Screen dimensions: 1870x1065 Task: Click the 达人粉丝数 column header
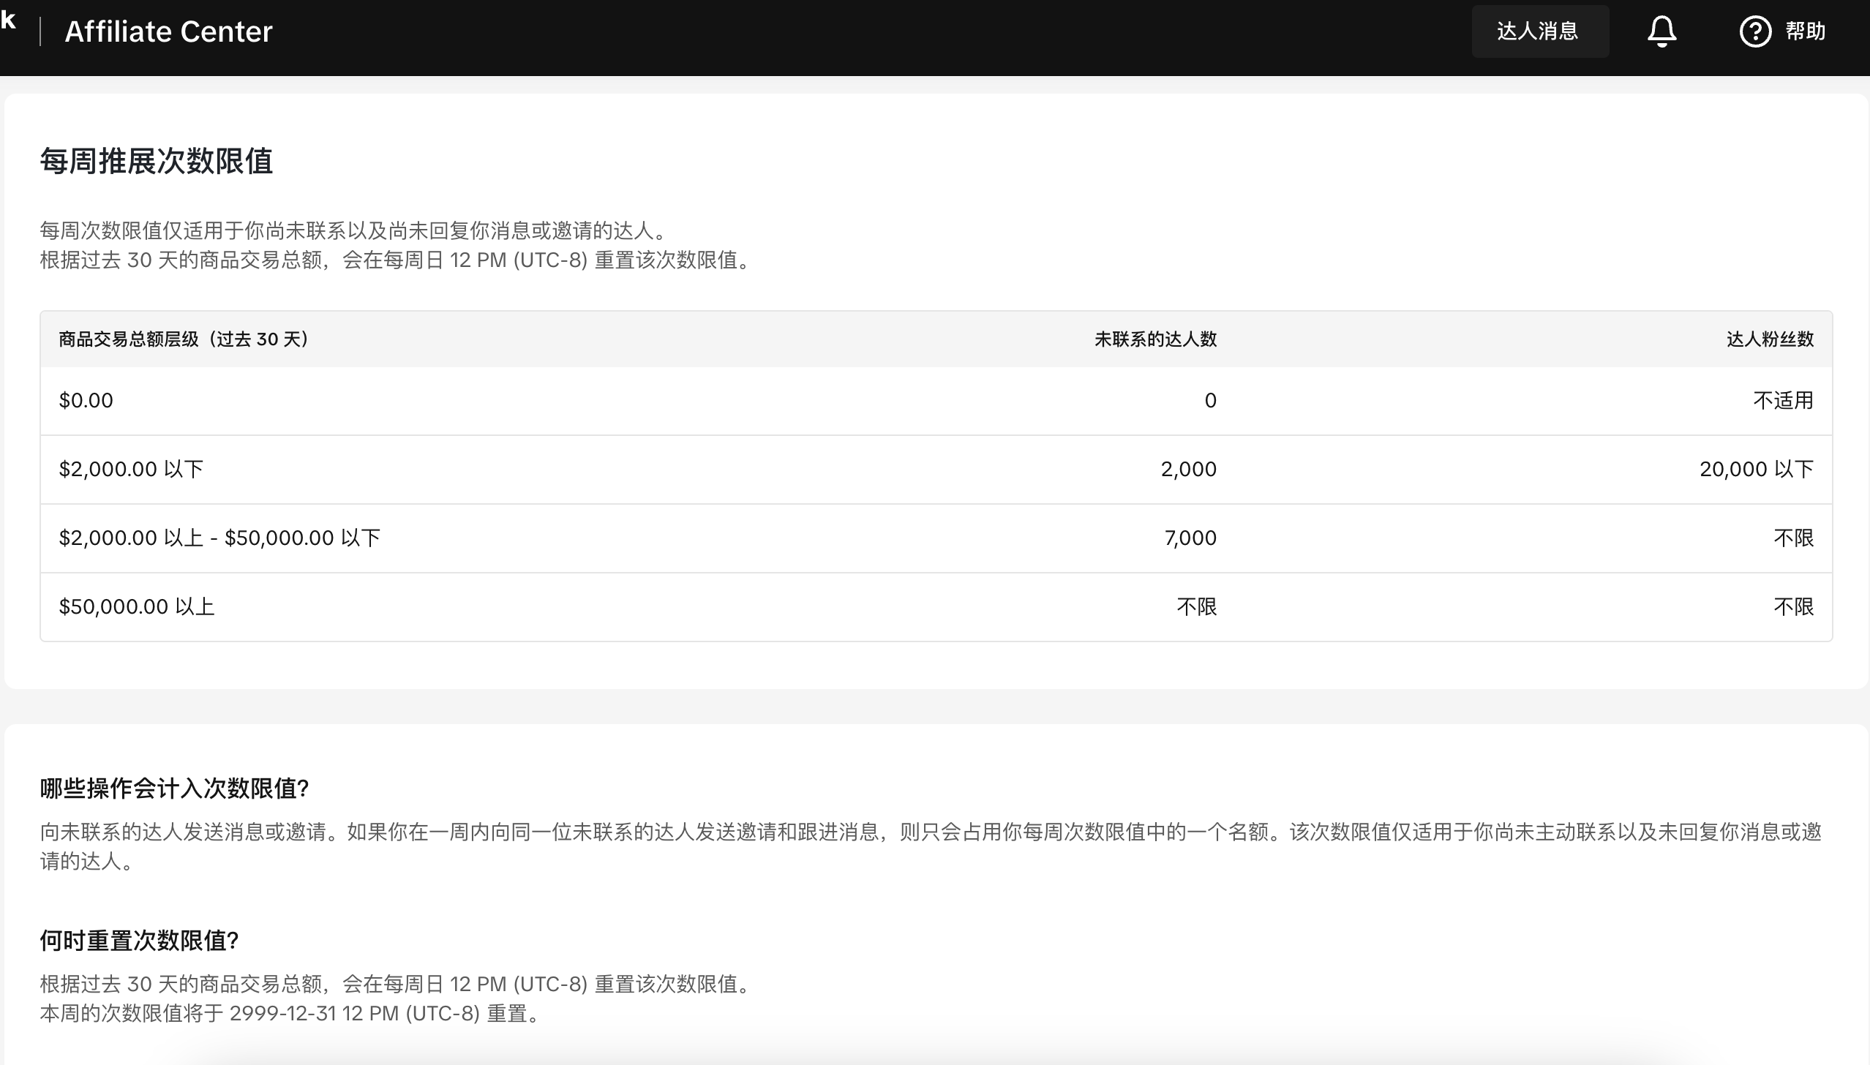pos(1770,339)
